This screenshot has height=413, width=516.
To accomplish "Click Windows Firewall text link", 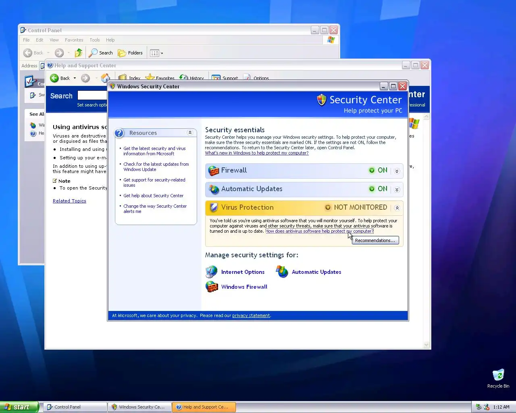I will pyautogui.click(x=244, y=287).
